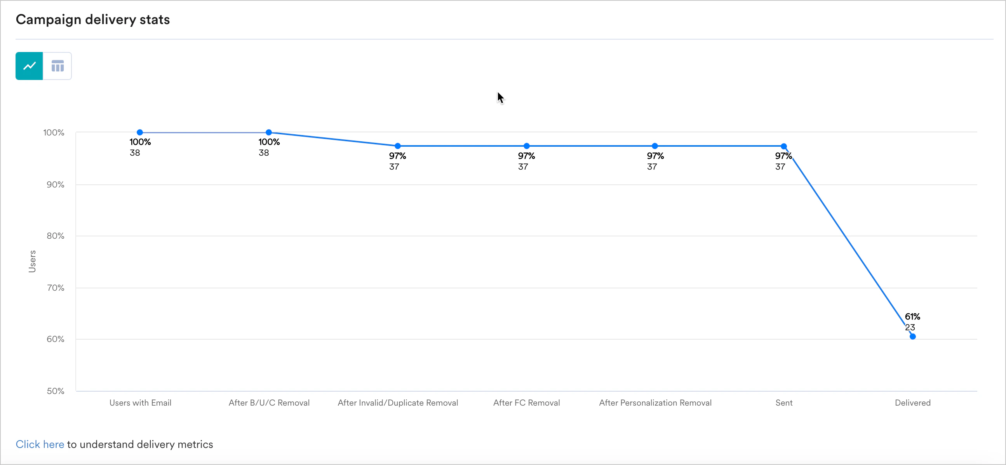
Task: Click the Users with Email axis label
Action: click(x=140, y=403)
